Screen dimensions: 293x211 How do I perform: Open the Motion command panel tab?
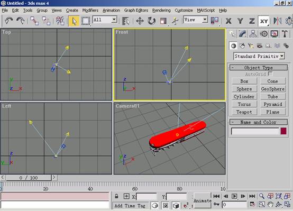point(264,34)
